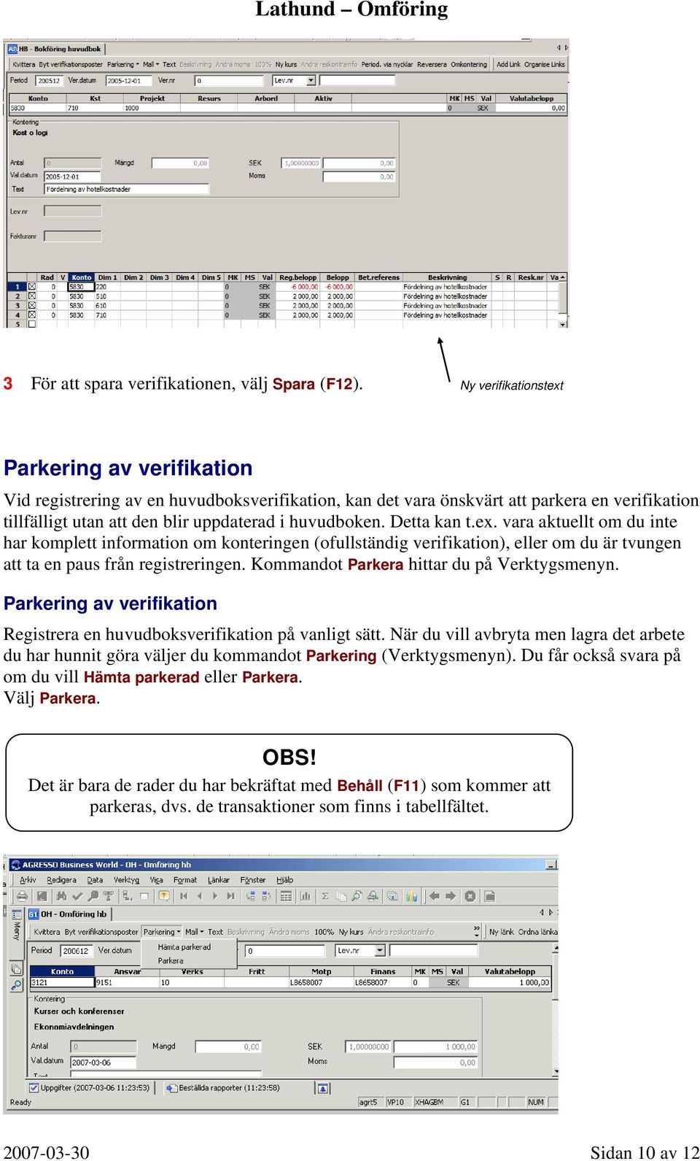
Task: Click Text field containing Fördelning av hotellkostnader
Action: click(127, 189)
